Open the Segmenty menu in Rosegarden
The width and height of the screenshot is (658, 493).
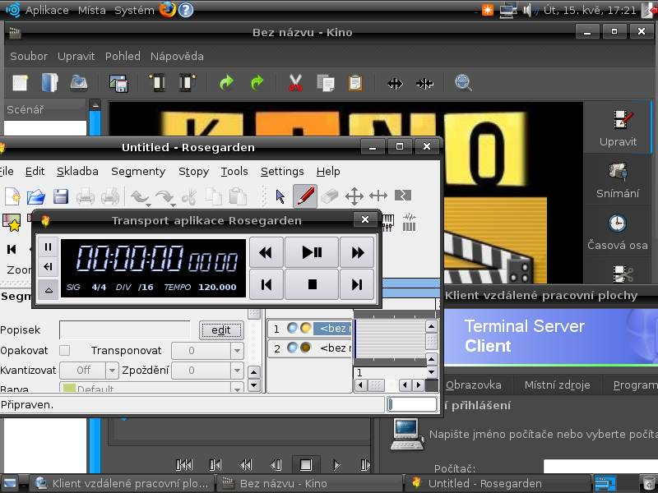[138, 172]
